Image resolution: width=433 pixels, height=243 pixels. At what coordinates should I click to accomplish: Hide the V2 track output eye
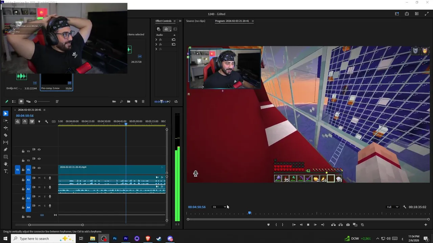click(39, 159)
